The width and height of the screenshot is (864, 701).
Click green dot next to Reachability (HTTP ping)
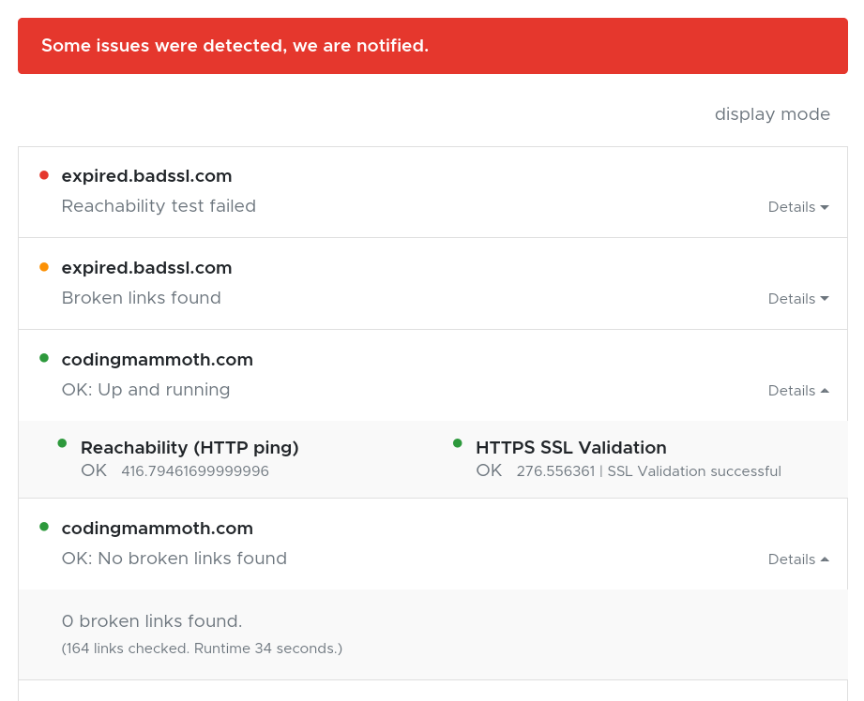pyautogui.click(x=63, y=443)
